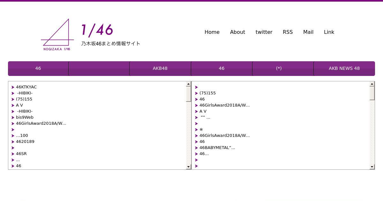Open the 4620189 entry
383x201 pixels.
tap(25, 141)
